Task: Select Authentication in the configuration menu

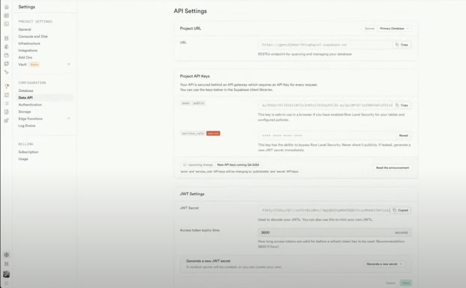Action: tap(30, 105)
